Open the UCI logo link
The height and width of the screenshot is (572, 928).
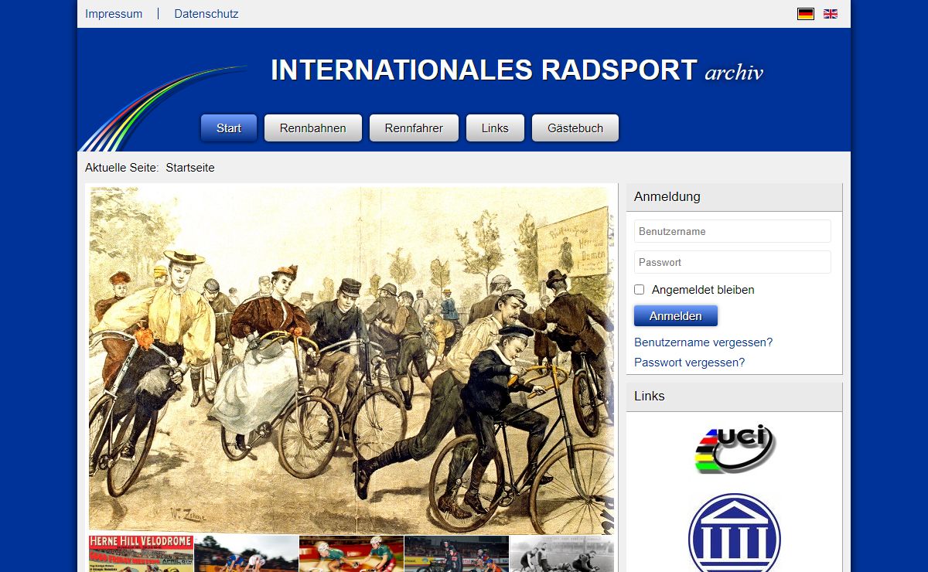[x=735, y=448]
